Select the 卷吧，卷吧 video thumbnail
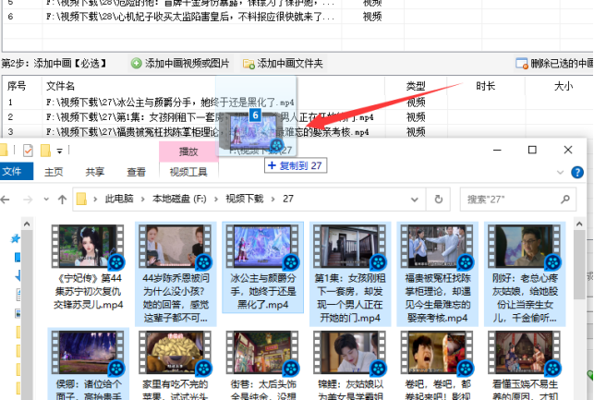The height and width of the screenshot is (400, 594). (437, 352)
